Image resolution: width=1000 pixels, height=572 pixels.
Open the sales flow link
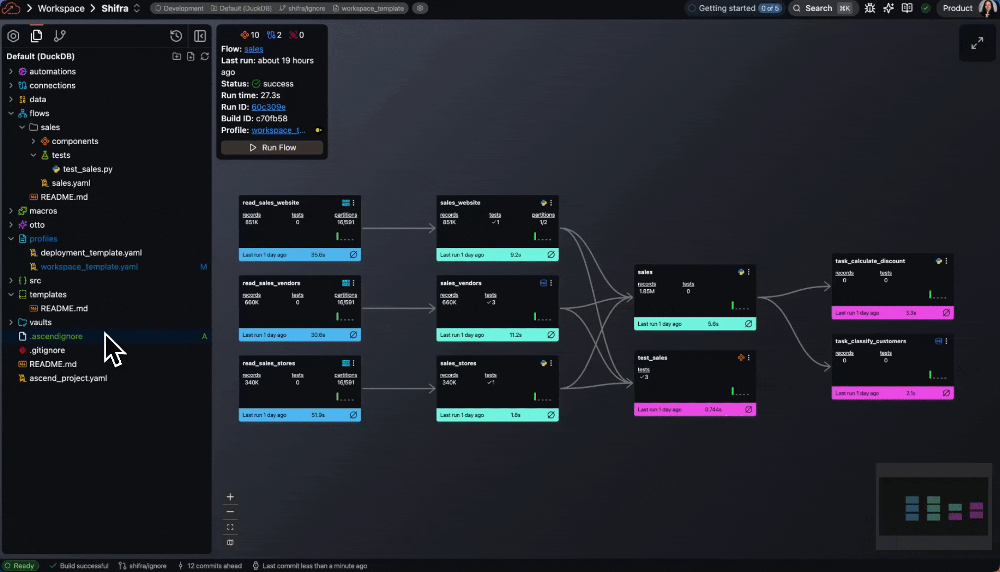pyautogui.click(x=254, y=49)
